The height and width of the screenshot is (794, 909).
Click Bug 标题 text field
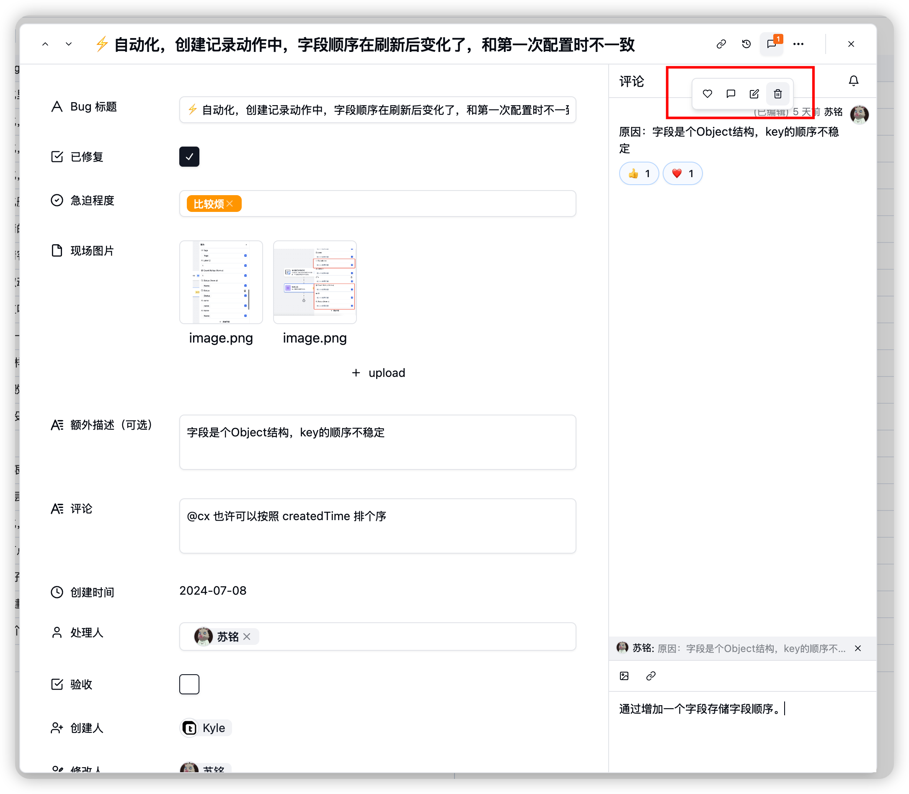[x=377, y=109]
